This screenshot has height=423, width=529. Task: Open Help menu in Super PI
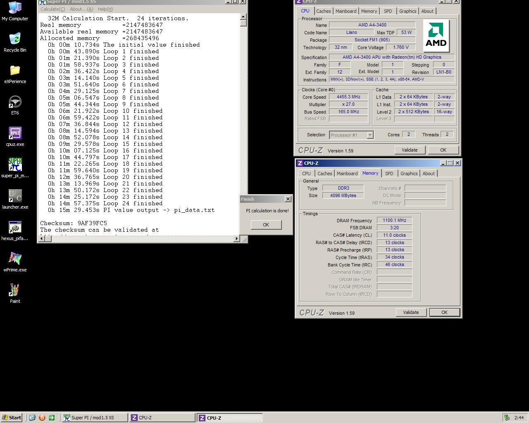tap(105, 9)
